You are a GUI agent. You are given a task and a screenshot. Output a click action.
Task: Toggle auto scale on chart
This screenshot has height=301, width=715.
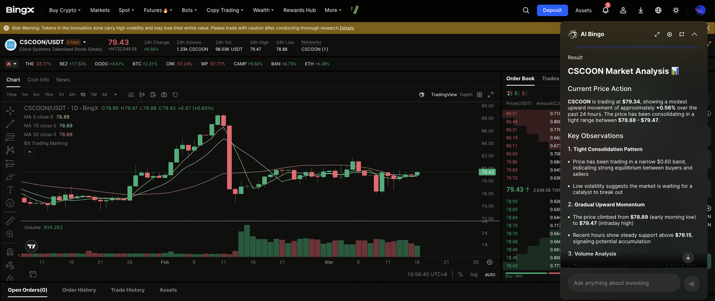[490, 274]
